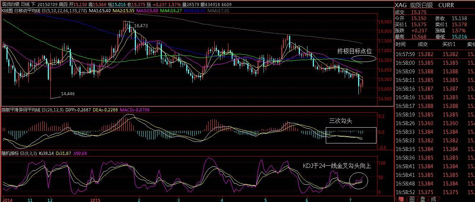
Task: Switch to the 图 tab
Action: [412, 199]
